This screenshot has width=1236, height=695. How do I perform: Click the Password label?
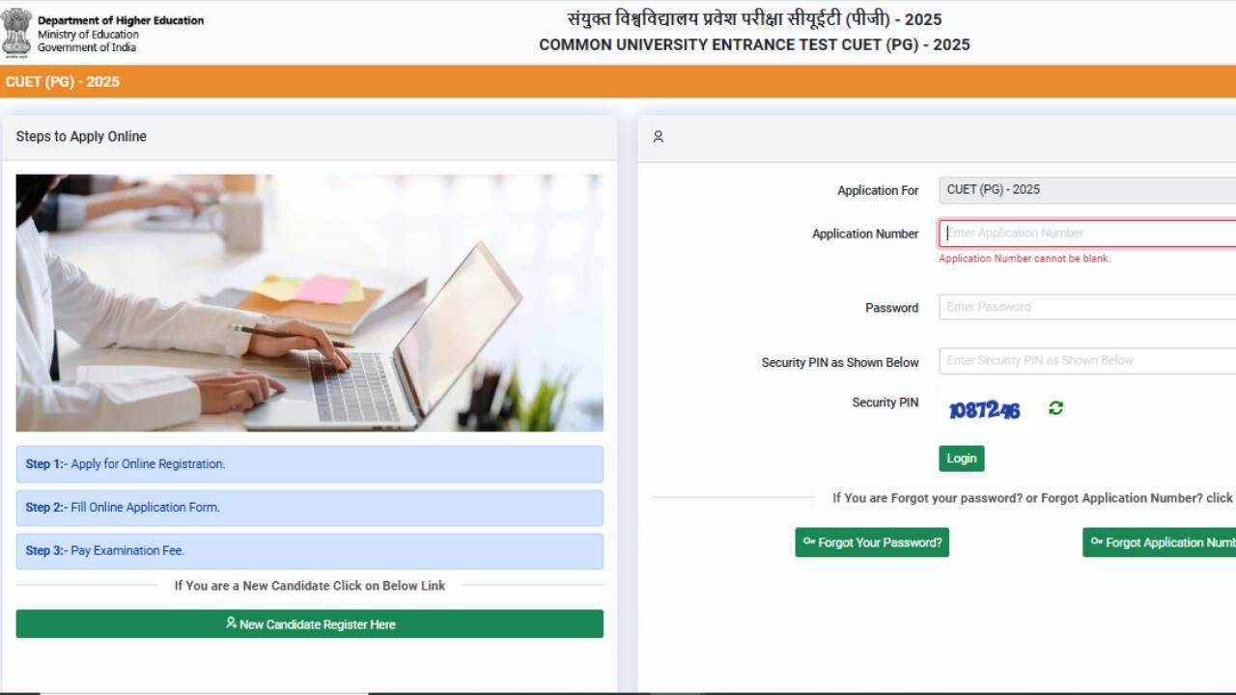point(891,308)
